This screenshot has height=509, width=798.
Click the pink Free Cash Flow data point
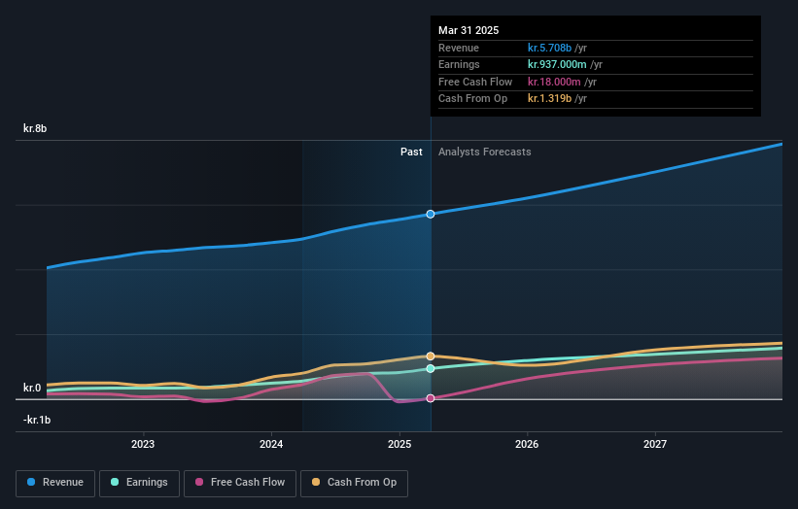pyautogui.click(x=431, y=398)
